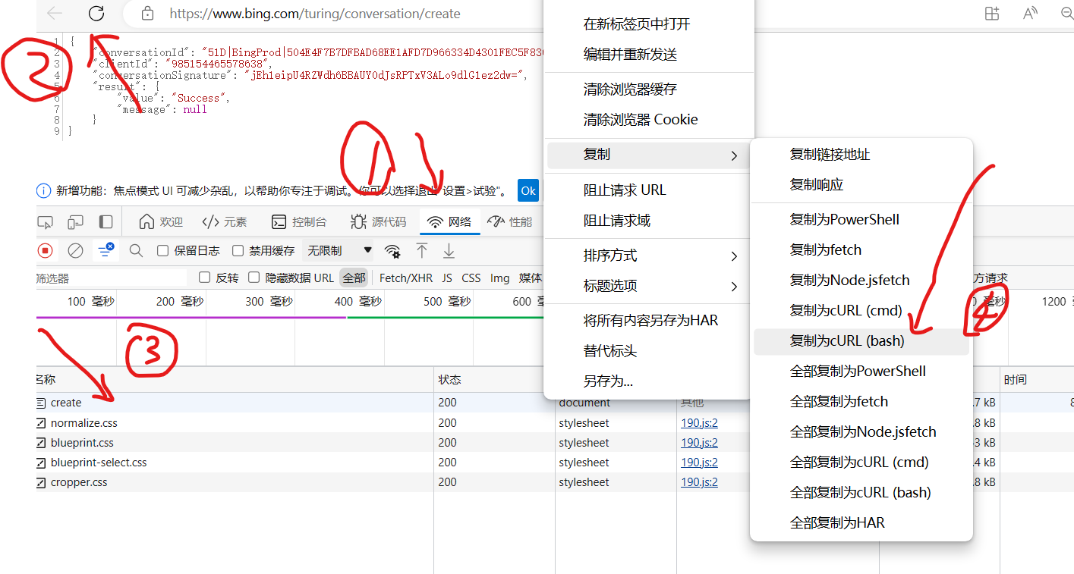The width and height of the screenshot is (1074, 574).
Task: Sort by the 状态 column header
Action: [494, 380]
